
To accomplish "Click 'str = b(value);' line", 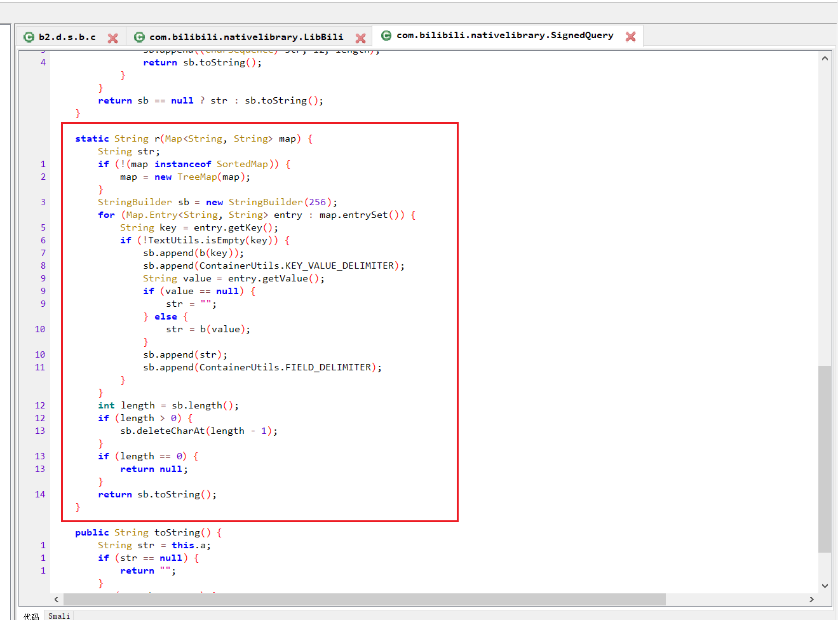I will pos(208,329).
